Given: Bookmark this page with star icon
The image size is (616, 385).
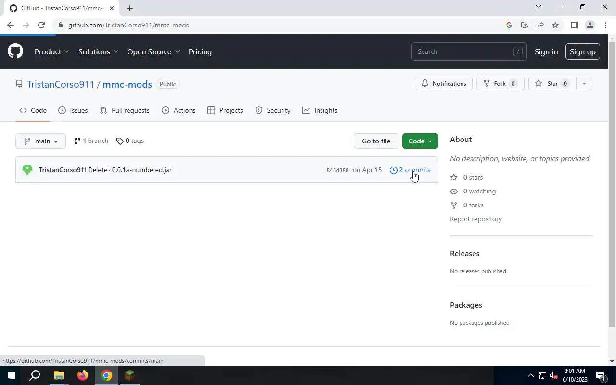Looking at the screenshot, I should point(555,25).
